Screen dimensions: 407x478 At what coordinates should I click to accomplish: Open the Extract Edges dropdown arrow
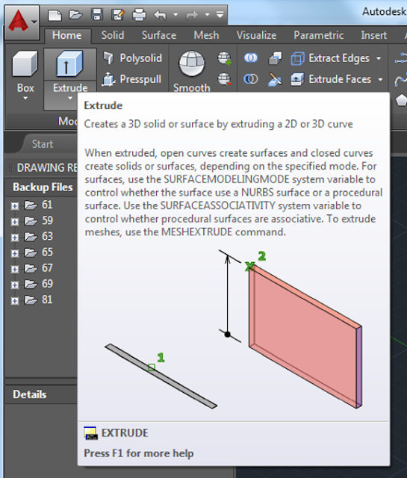point(379,58)
